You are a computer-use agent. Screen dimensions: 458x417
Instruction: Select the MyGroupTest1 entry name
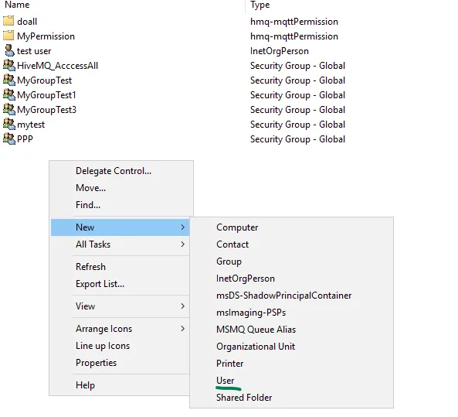click(46, 95)
